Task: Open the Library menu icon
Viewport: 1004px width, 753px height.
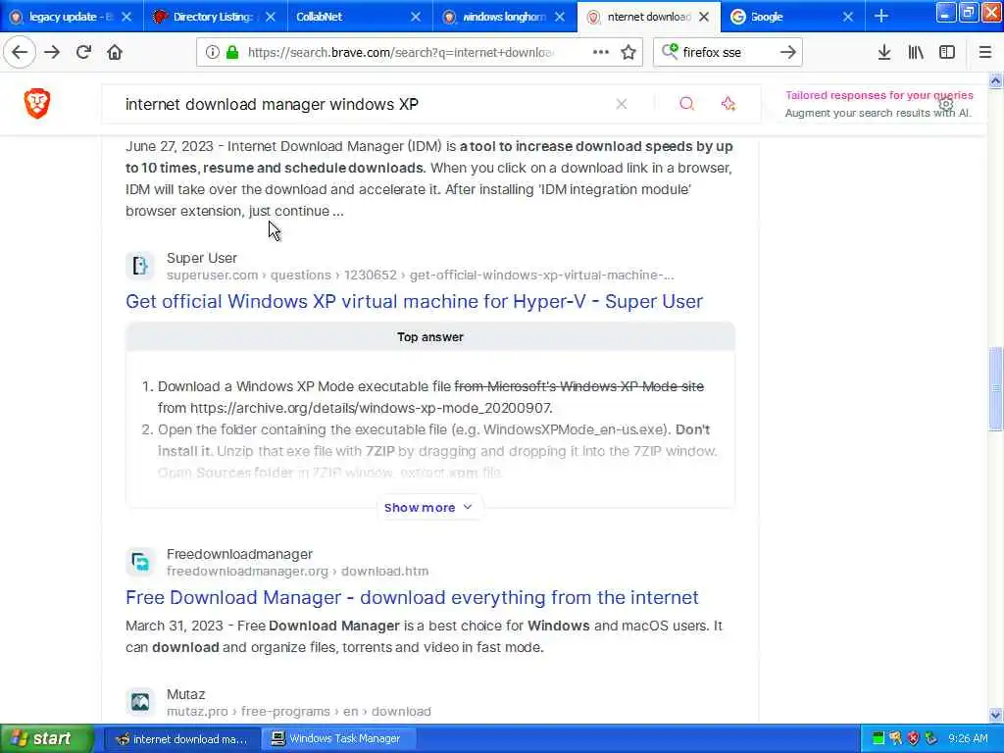Action: point(916,53)
